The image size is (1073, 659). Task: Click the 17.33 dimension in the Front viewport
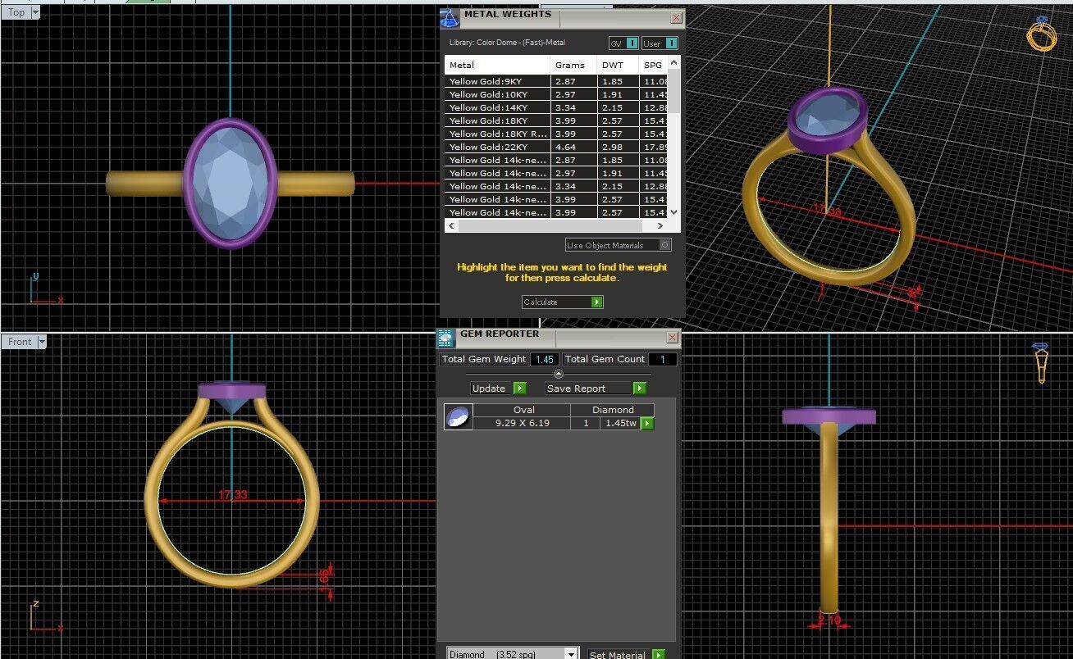[233, 495]
